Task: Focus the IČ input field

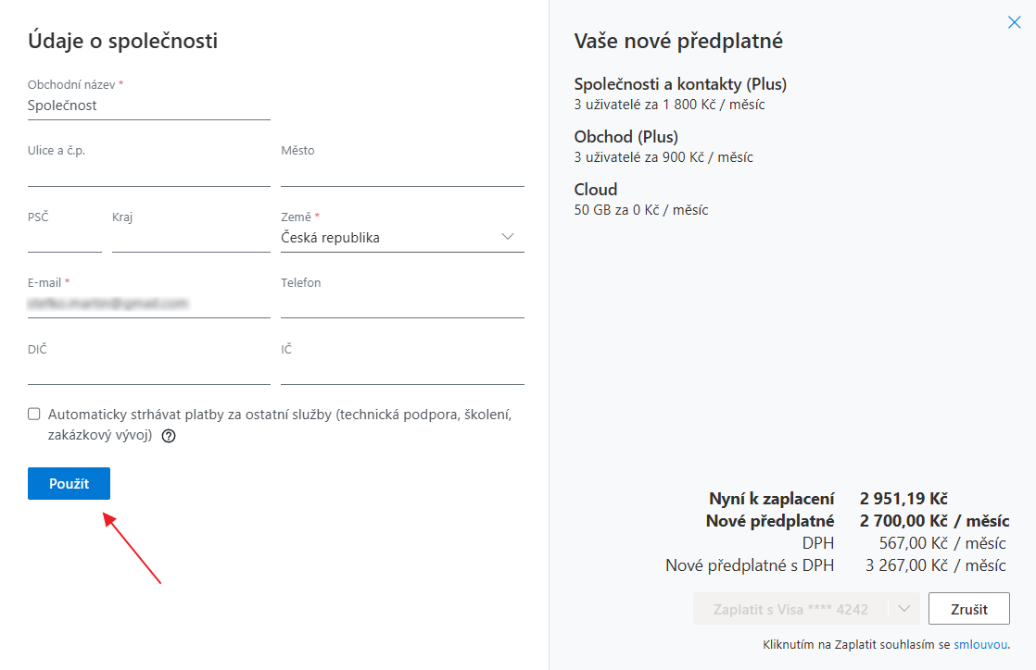Action: tap(402, 371)
